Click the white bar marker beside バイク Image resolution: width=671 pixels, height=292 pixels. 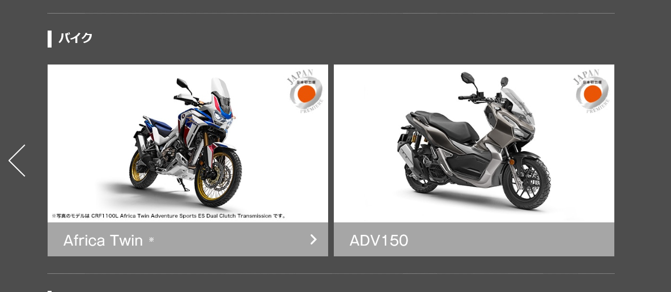coord(50,39)
